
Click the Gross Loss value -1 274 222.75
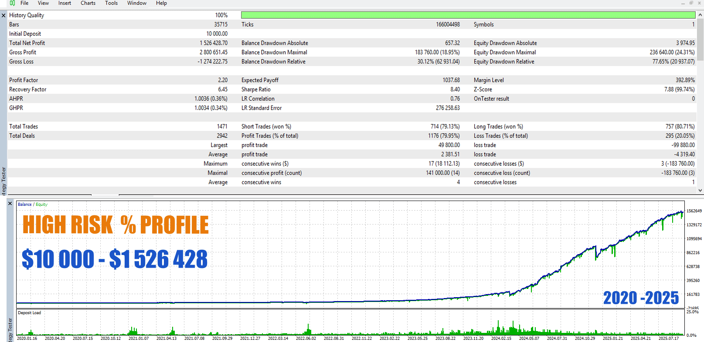click(213, 62)
